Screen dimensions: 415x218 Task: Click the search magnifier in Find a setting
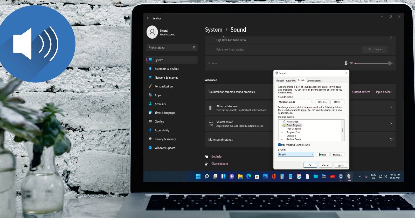194,47
